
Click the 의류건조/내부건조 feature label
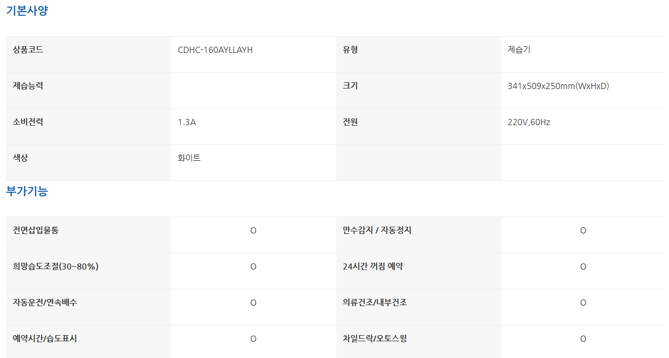coord(375,303)
